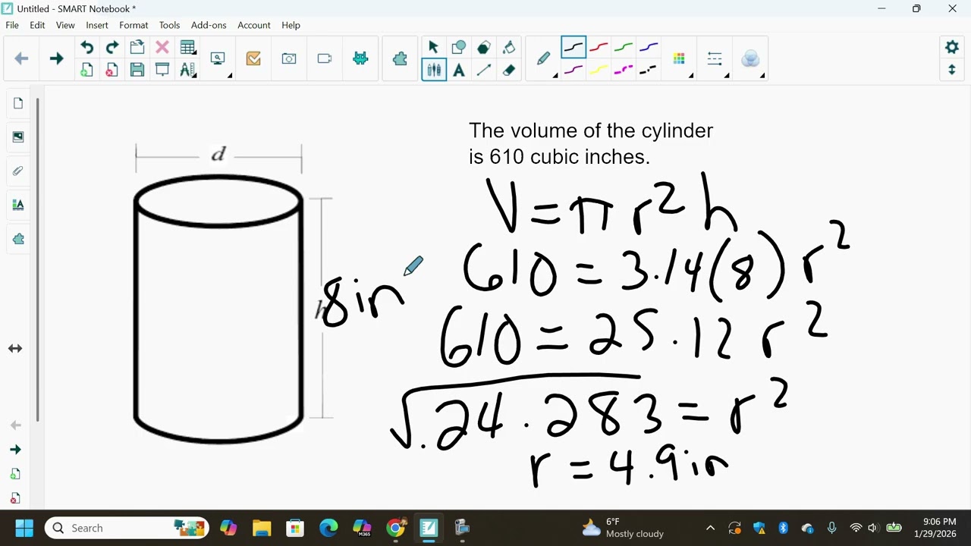Open the document camera tool
This screenshot has width=971, height=546.
coord(325,58)
